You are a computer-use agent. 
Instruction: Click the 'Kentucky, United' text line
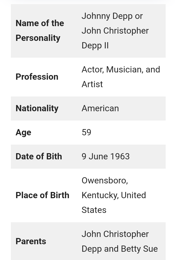click(x=114, y=195)
